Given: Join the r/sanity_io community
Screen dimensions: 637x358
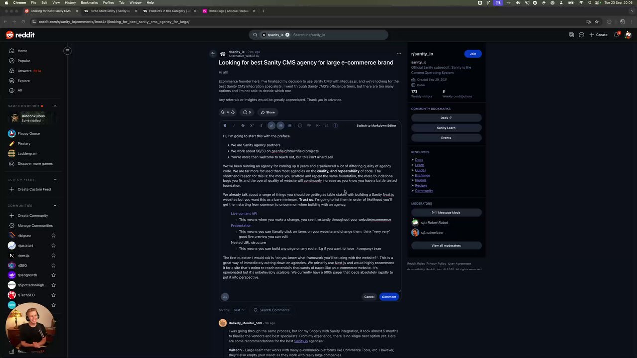Looking at the screenshot, I should point(473,54).
